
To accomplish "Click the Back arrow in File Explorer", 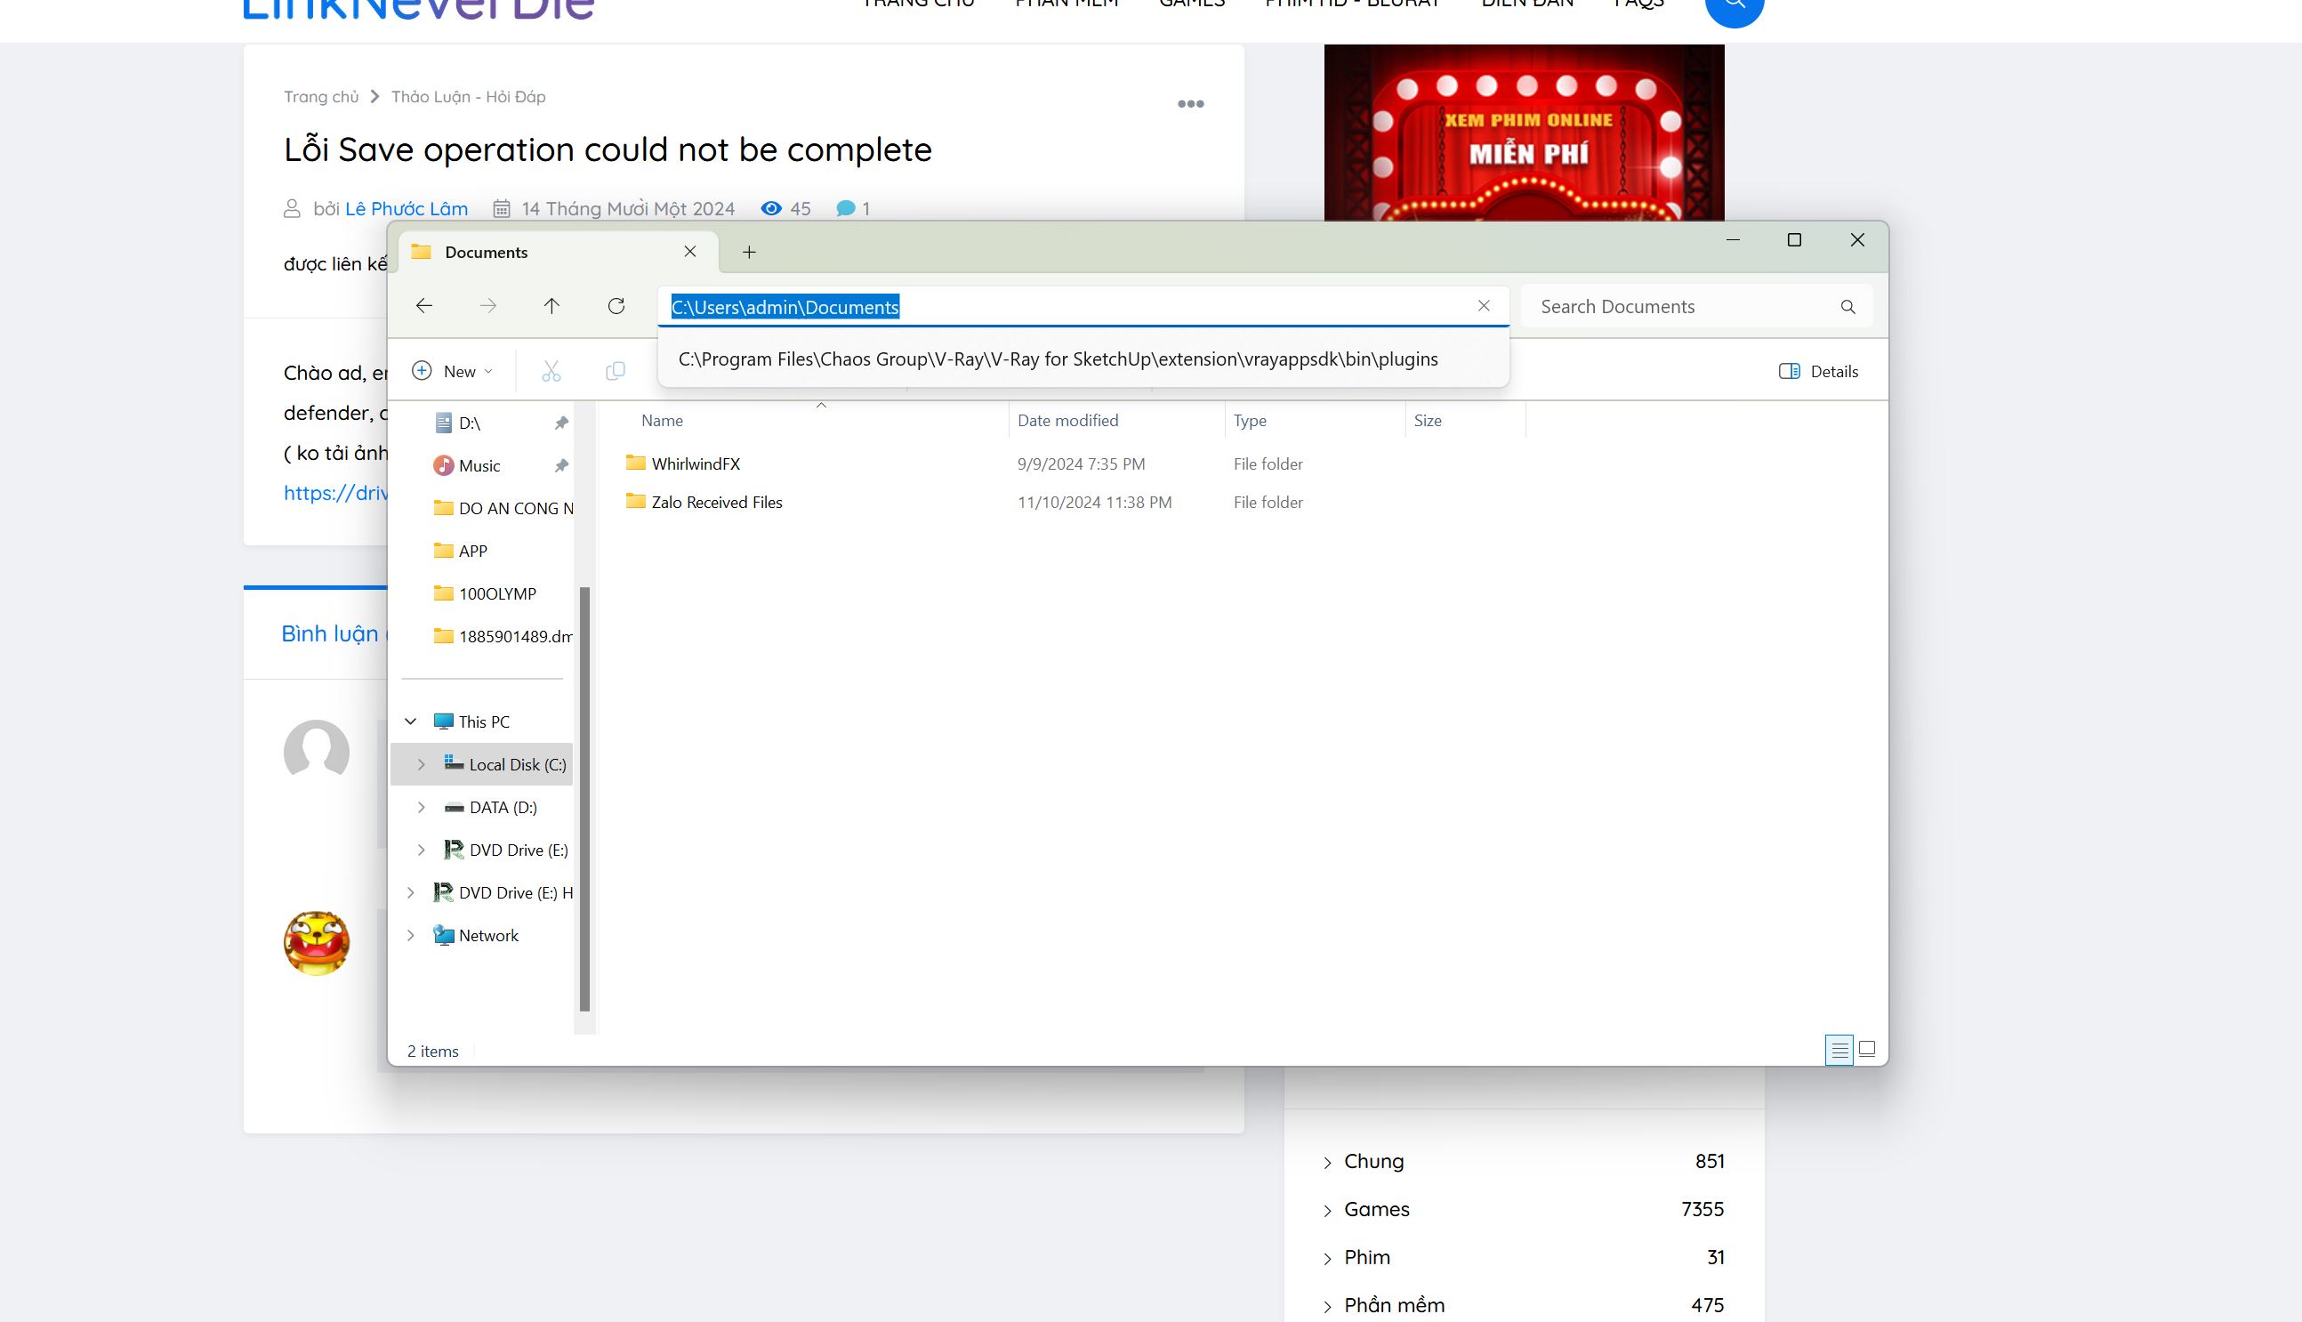I will pos(424,306).
